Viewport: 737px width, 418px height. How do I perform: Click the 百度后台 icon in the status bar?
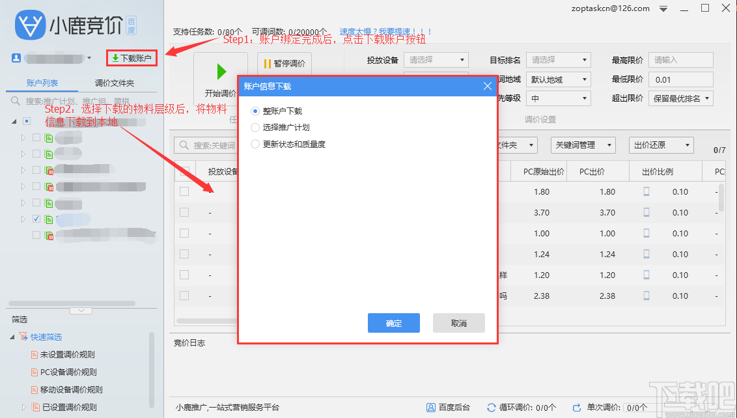click(x=431, y=407)
